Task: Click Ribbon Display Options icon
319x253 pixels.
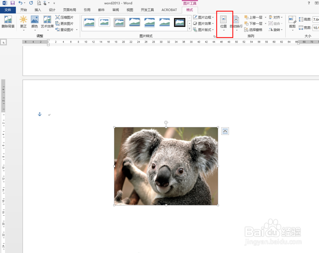Action: [x=316, y=3]
